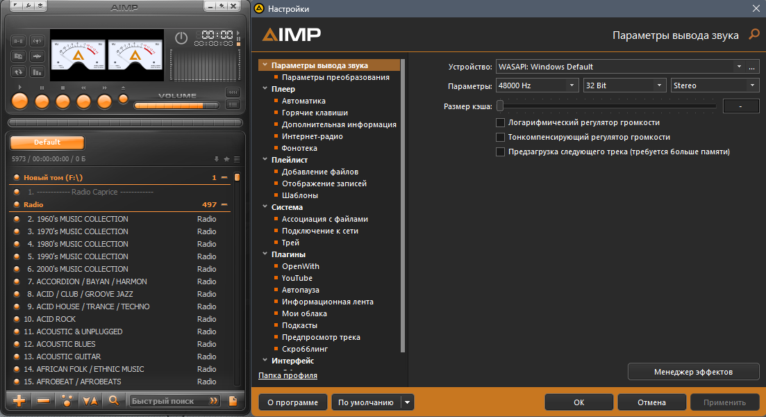This screenshot has width=766, height=417.
Task: Click the settings search magnifier icon
Action: pyautogui.click(x=754, y=34)
